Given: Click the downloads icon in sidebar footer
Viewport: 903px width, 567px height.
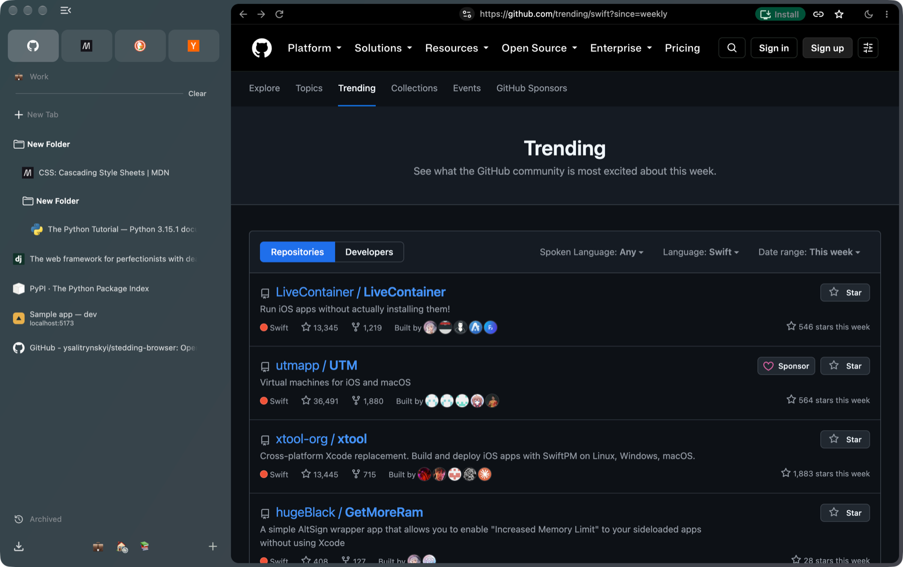Looking at the screenshot, I should pyautogui.click(x=19, y=546).
